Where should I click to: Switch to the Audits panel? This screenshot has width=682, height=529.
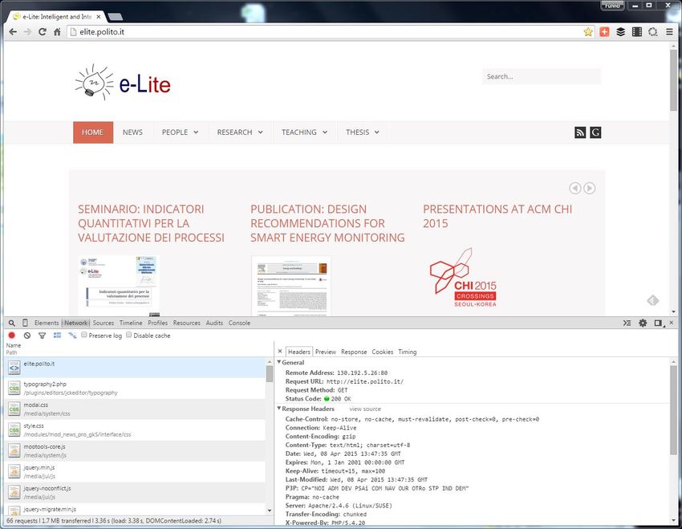(214, 323)
